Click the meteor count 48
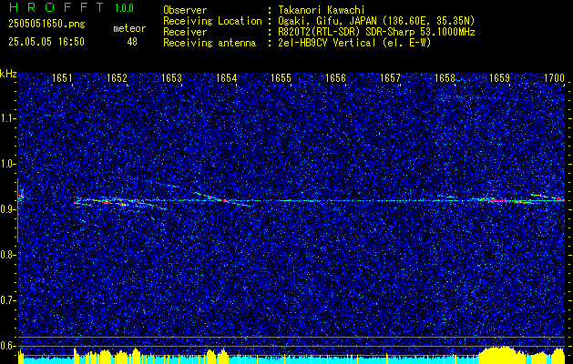Screen dimensions: 573x364 pyautogui.click(x=132, y=42)
